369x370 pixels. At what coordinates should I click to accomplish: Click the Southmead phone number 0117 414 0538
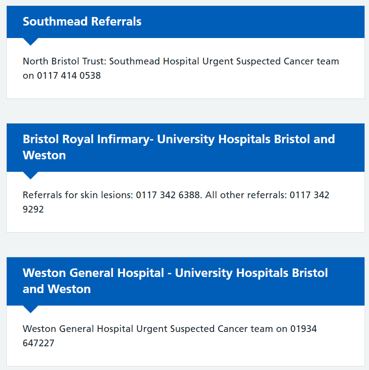(x=69, y=76)
